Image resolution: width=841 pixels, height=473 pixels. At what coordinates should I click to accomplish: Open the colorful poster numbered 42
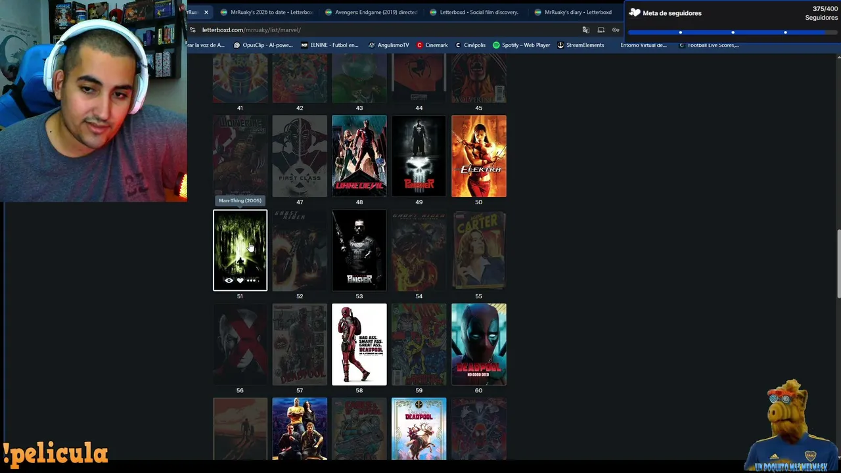pyautogui.click(x=300, y=78)
